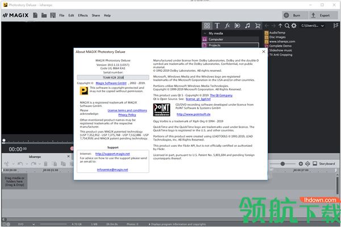Open the music note audio tab
Image resolution: width=341 pixels, height=227 pixels.
tap(247, 26)
